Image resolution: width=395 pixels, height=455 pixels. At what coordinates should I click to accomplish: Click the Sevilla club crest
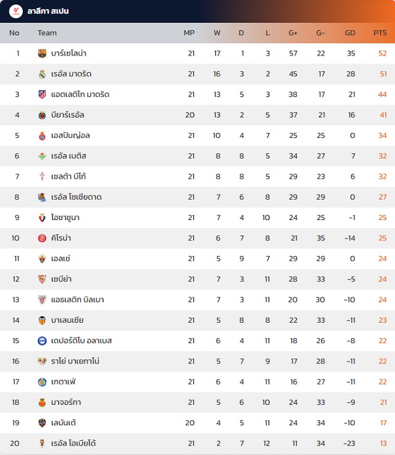[42, 279]
